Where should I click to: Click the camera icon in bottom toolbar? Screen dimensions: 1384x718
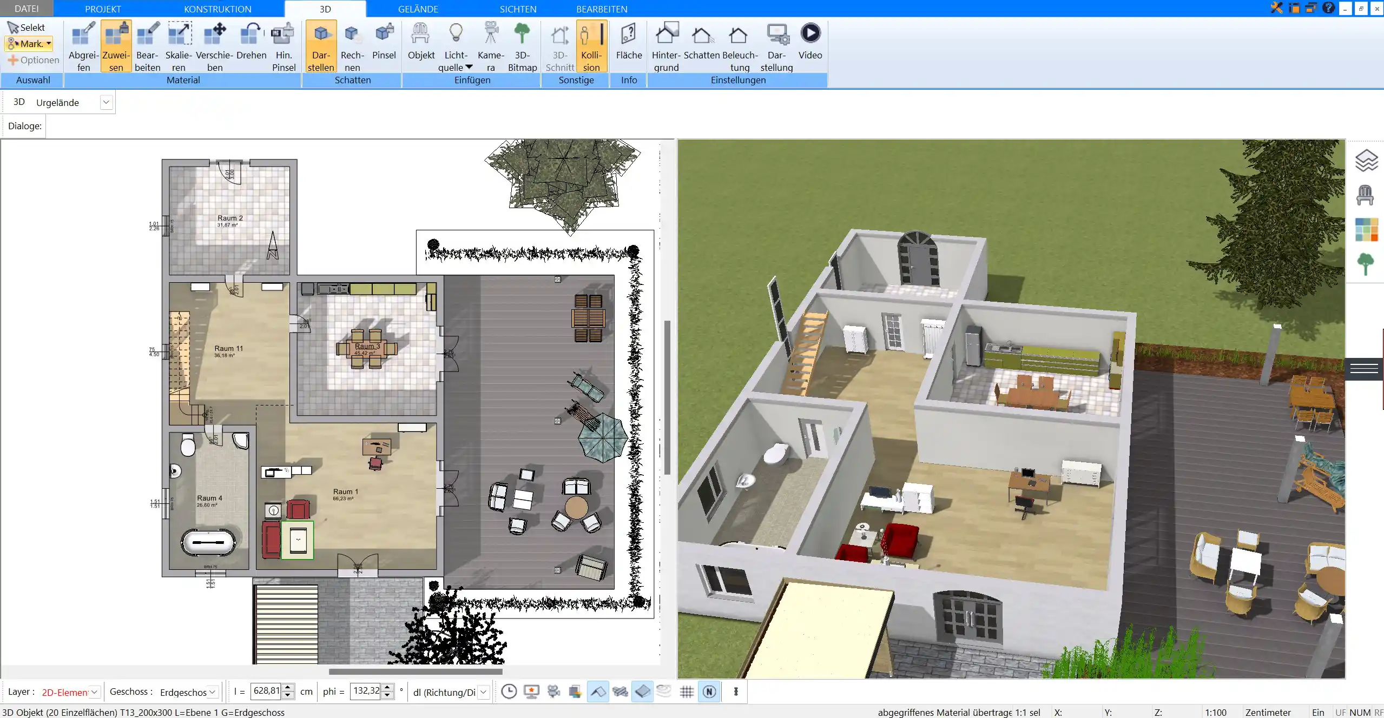click(553, 692)
